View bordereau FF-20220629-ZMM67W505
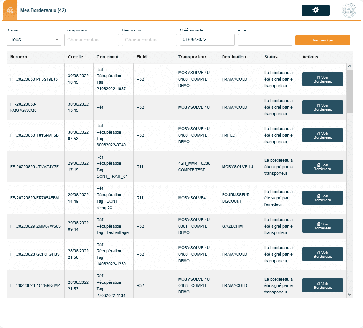Viewport: 363px width, 328px height. (x=322, y=226)
